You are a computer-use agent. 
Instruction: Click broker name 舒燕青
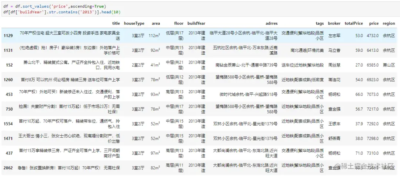pyautogui.click(x=334, y=139)
